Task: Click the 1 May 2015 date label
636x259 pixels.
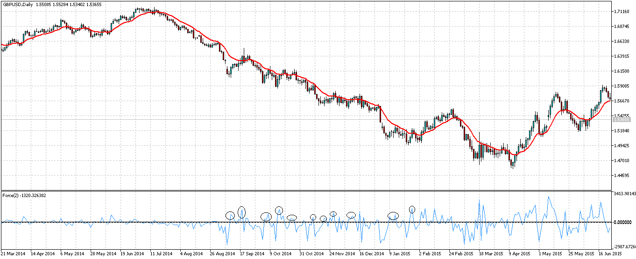Action: (551, 254)
